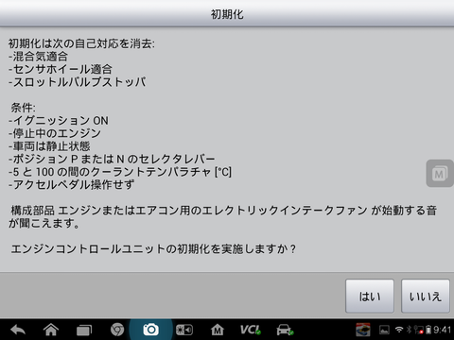The height and width of the screenshot is (340, 454).
Task: Go to the Android home screen
Action: point(51,330)
